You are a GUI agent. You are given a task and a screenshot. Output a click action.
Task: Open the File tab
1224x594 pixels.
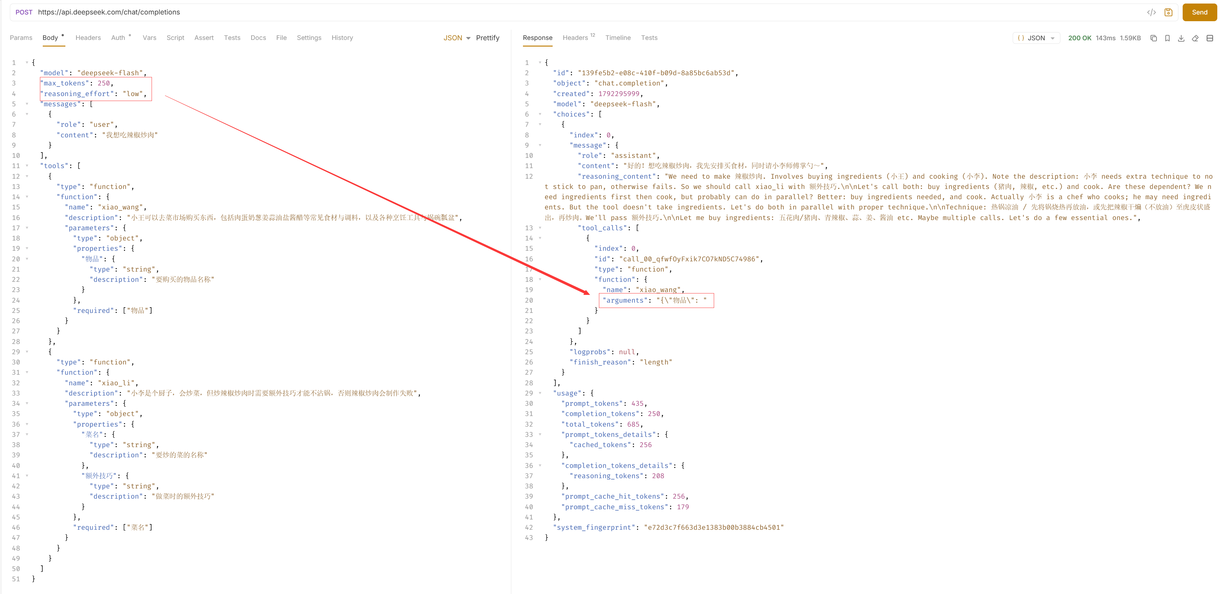[x=281, y=38]
